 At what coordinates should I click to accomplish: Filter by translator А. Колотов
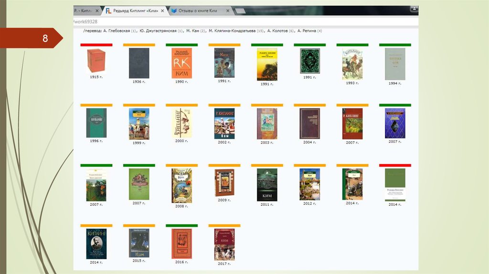click(x=277, y=31)
